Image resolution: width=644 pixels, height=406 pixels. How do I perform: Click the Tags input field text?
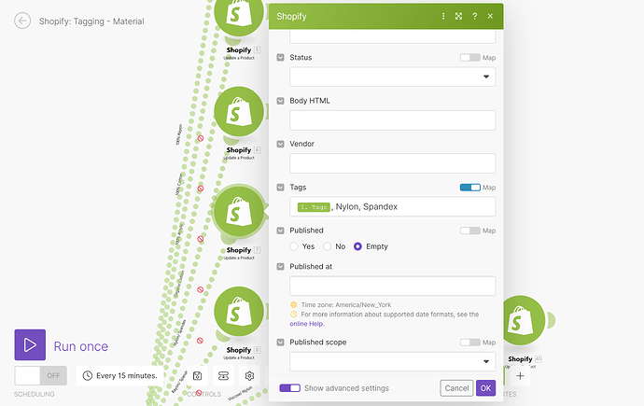(x=393, y=206)
